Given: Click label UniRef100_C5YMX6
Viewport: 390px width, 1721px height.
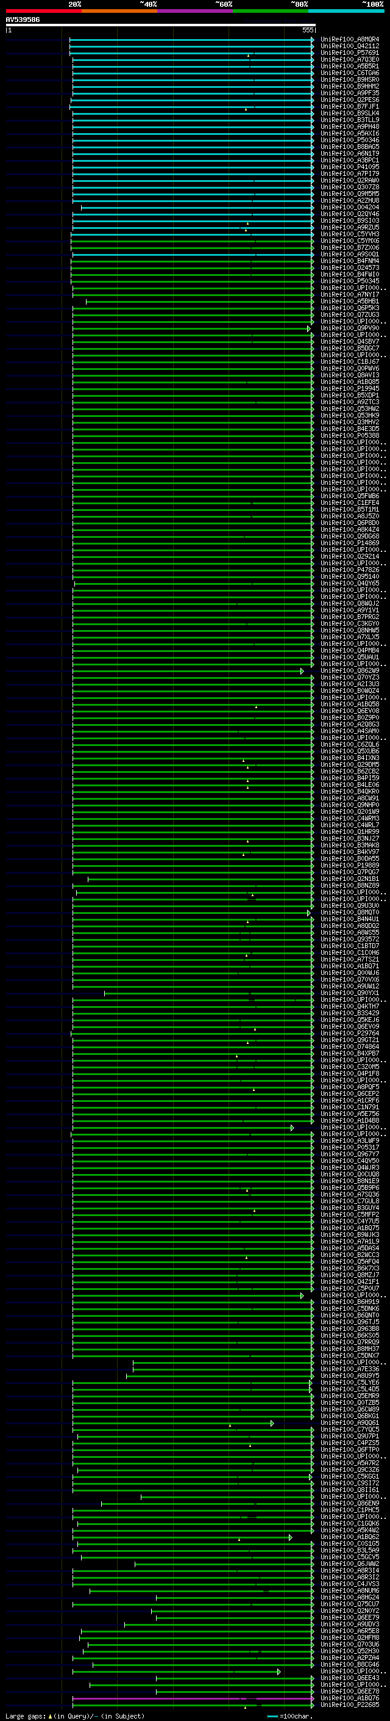Looking at the screenshot, I should coord(350,241).
